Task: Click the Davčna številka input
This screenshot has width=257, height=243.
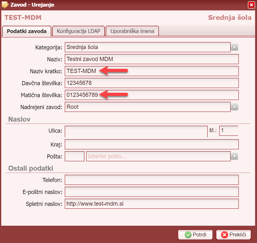Action: coord(152,83)
